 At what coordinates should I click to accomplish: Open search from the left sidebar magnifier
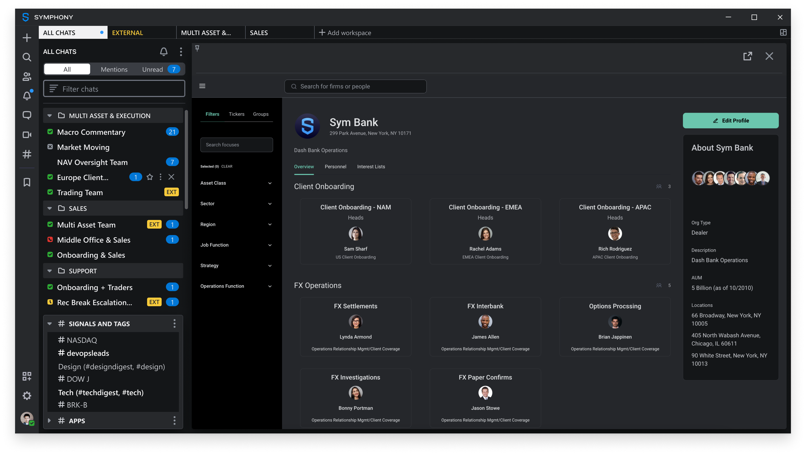pos(27,57)
